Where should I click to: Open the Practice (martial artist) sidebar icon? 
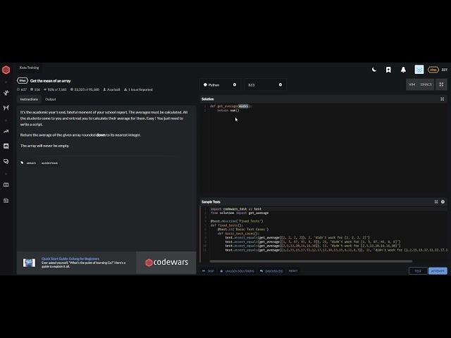click(6, 92)
